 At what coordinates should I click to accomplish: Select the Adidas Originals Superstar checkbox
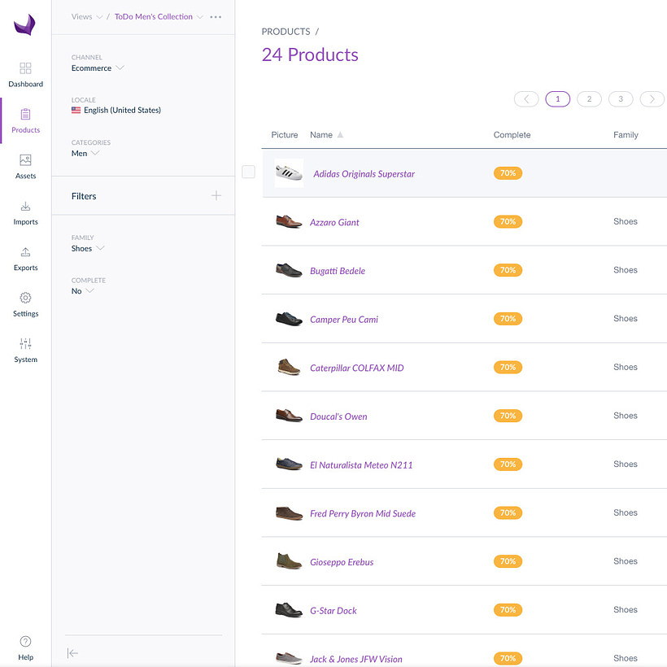(x=248, y=172)
